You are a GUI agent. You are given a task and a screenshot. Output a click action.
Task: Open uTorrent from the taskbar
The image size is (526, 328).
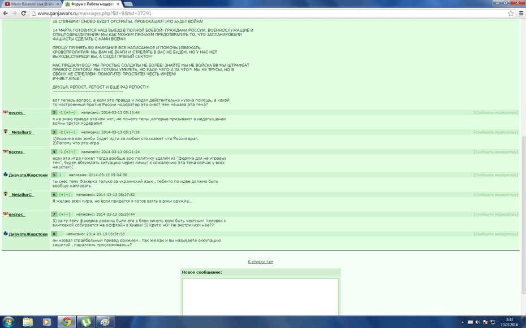pos(86,322)
